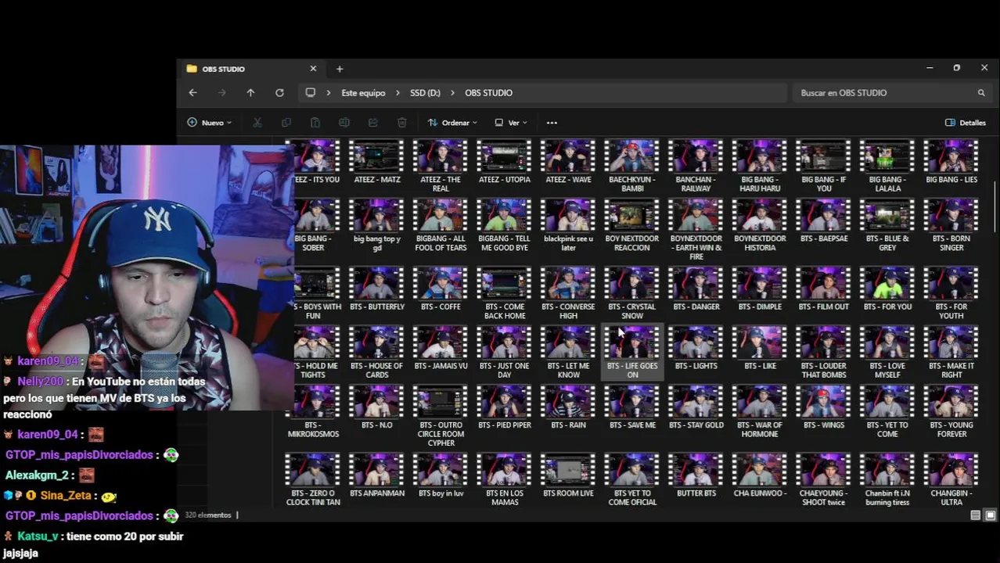Click the Share icon in toolbar
The width and height of the screenshot is (1000, 563).
point(372,123)
